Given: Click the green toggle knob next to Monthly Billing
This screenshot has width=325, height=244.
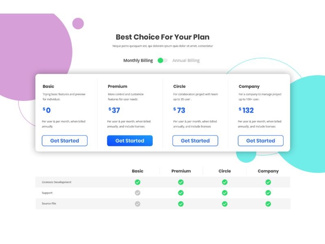Looking at the screenshot, I should point(160,60).
